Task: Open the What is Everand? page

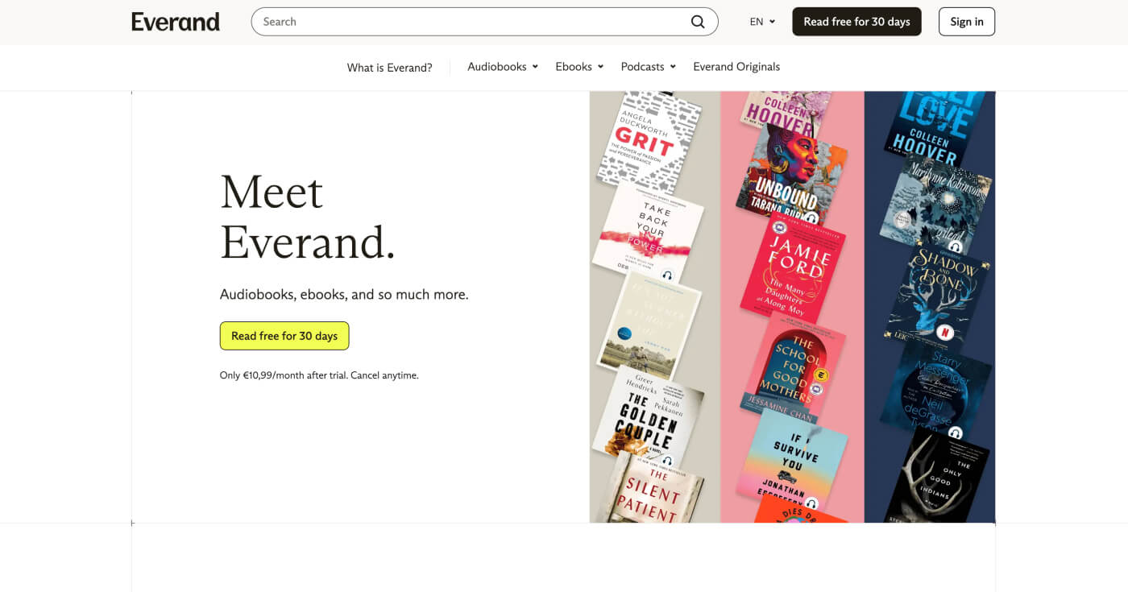Action: pyautogui.click(x=389, y=68)
